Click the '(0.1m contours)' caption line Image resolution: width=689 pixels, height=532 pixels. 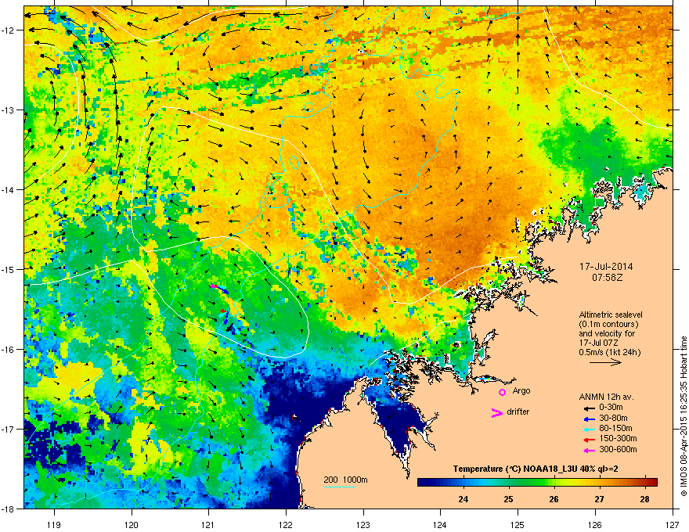pyautogui.click(x=608, y=325)
